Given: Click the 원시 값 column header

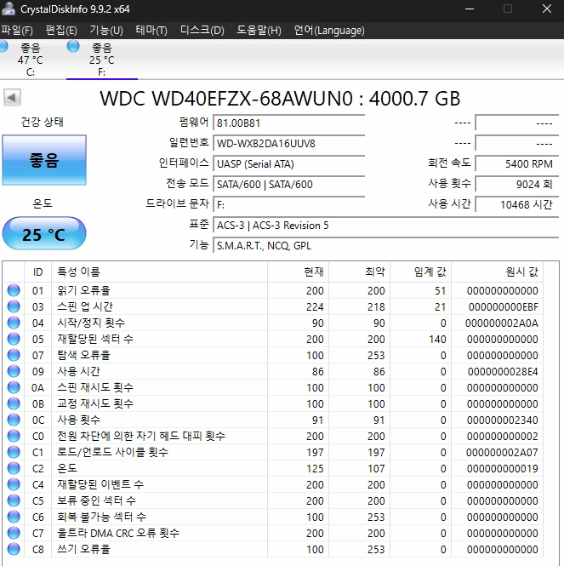Looking at the screenshot, I should click(498, 272).
